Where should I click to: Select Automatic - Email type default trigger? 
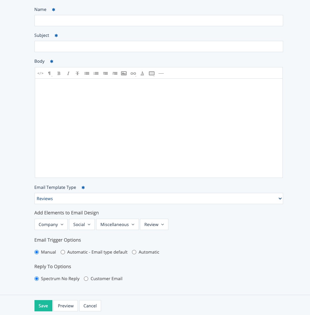pos(63,252)
